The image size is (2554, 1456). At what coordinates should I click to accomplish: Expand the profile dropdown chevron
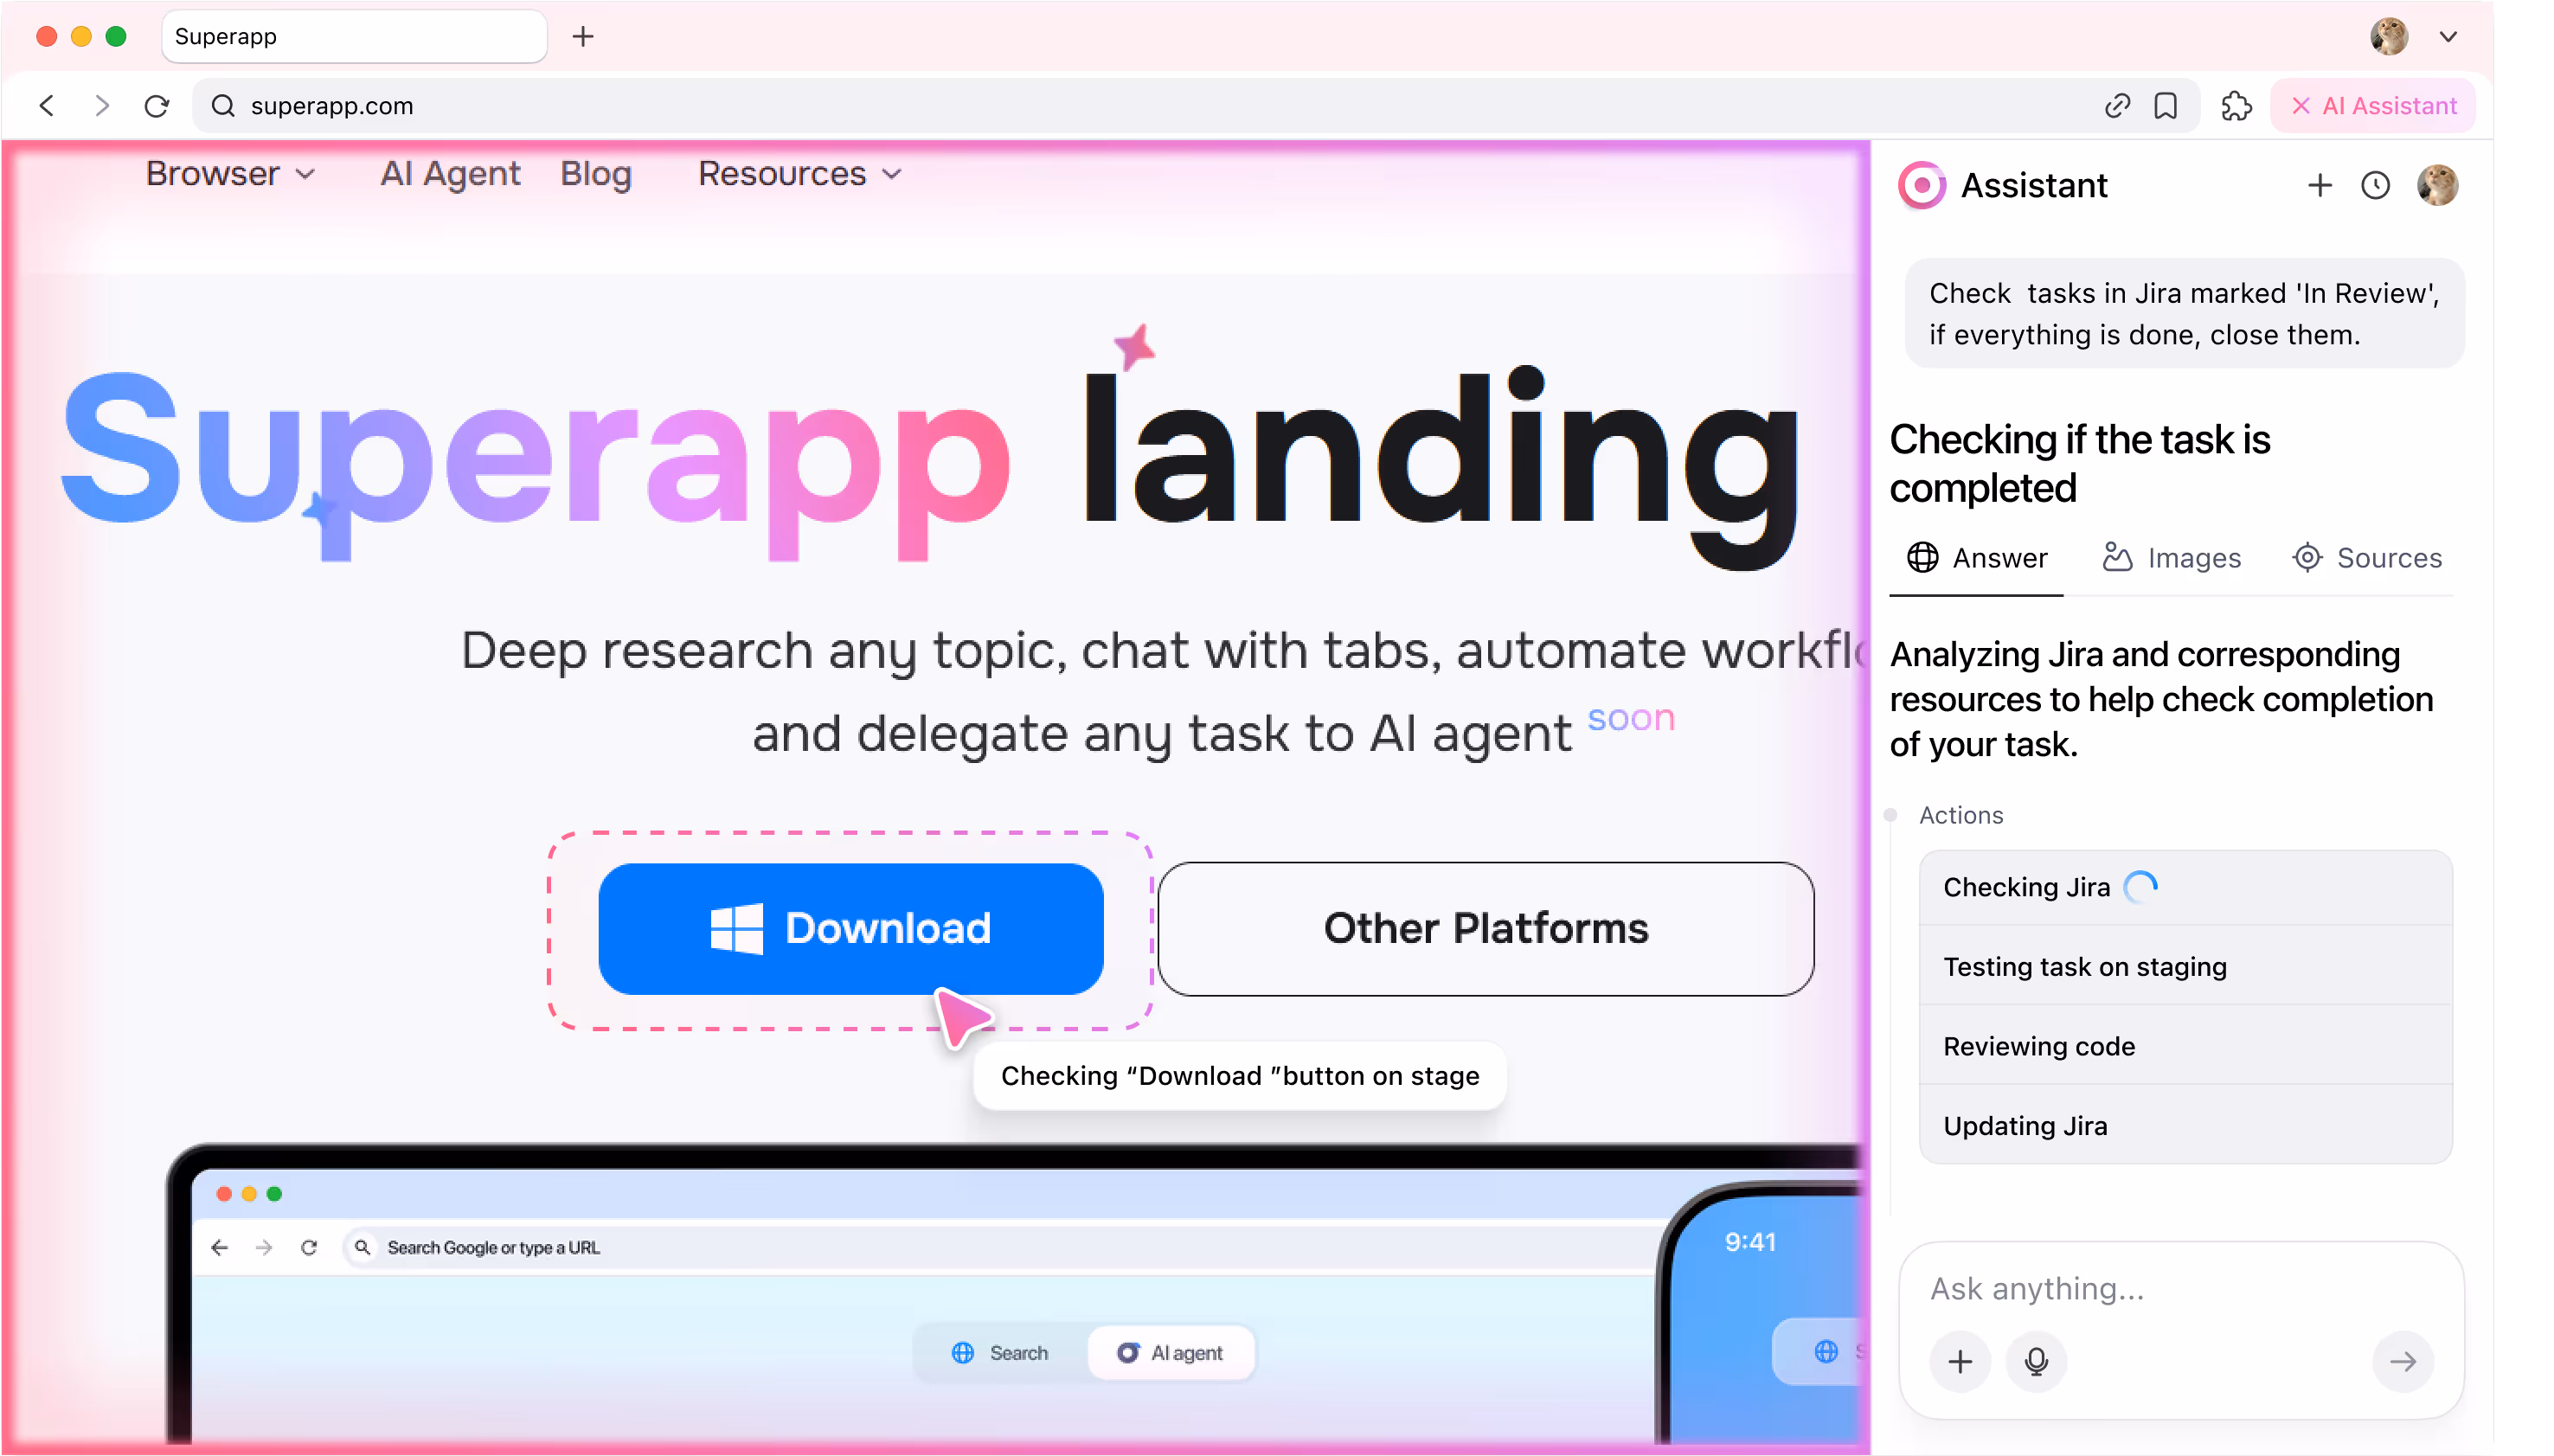click(x=2447, y=37)
